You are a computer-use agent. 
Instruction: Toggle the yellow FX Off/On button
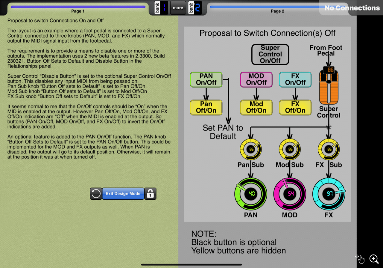[295, 107]
